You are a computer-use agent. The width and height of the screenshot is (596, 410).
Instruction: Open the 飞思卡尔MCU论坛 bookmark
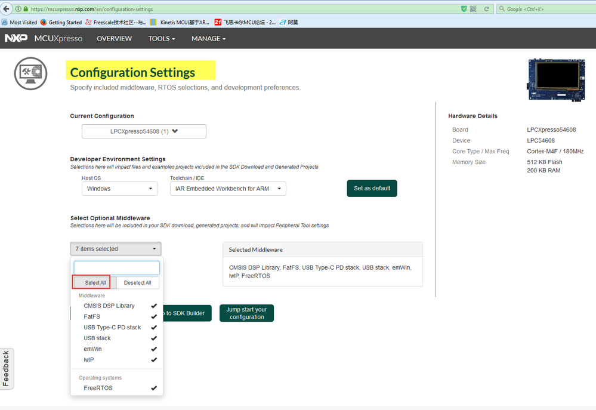pos(245,23)
